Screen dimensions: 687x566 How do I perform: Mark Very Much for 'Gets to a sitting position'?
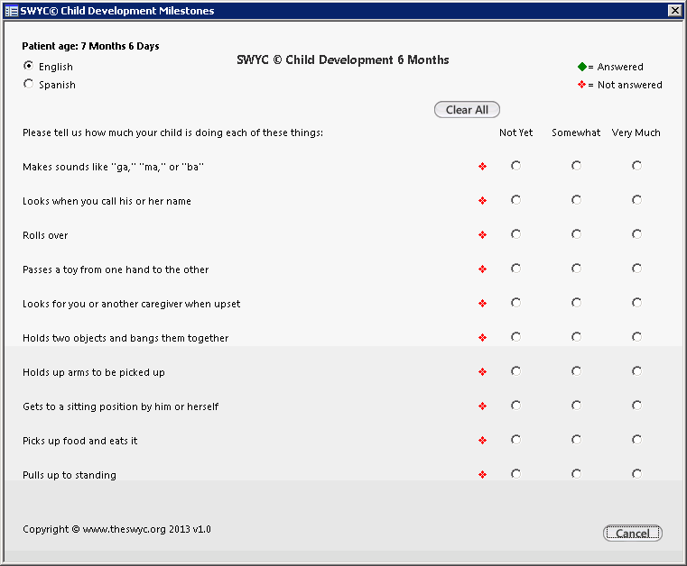pyautogui.click(x=636, y=406)
